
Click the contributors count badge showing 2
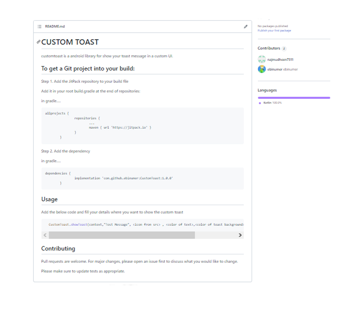[284, 49]
